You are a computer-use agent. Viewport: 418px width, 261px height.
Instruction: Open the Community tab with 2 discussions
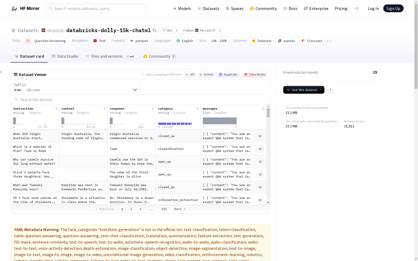[x=159, y=56]
